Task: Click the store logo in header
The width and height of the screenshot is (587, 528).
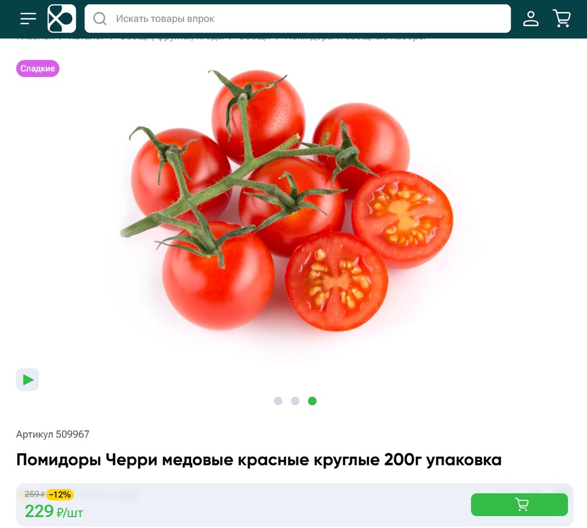Action: pos(62,18)
